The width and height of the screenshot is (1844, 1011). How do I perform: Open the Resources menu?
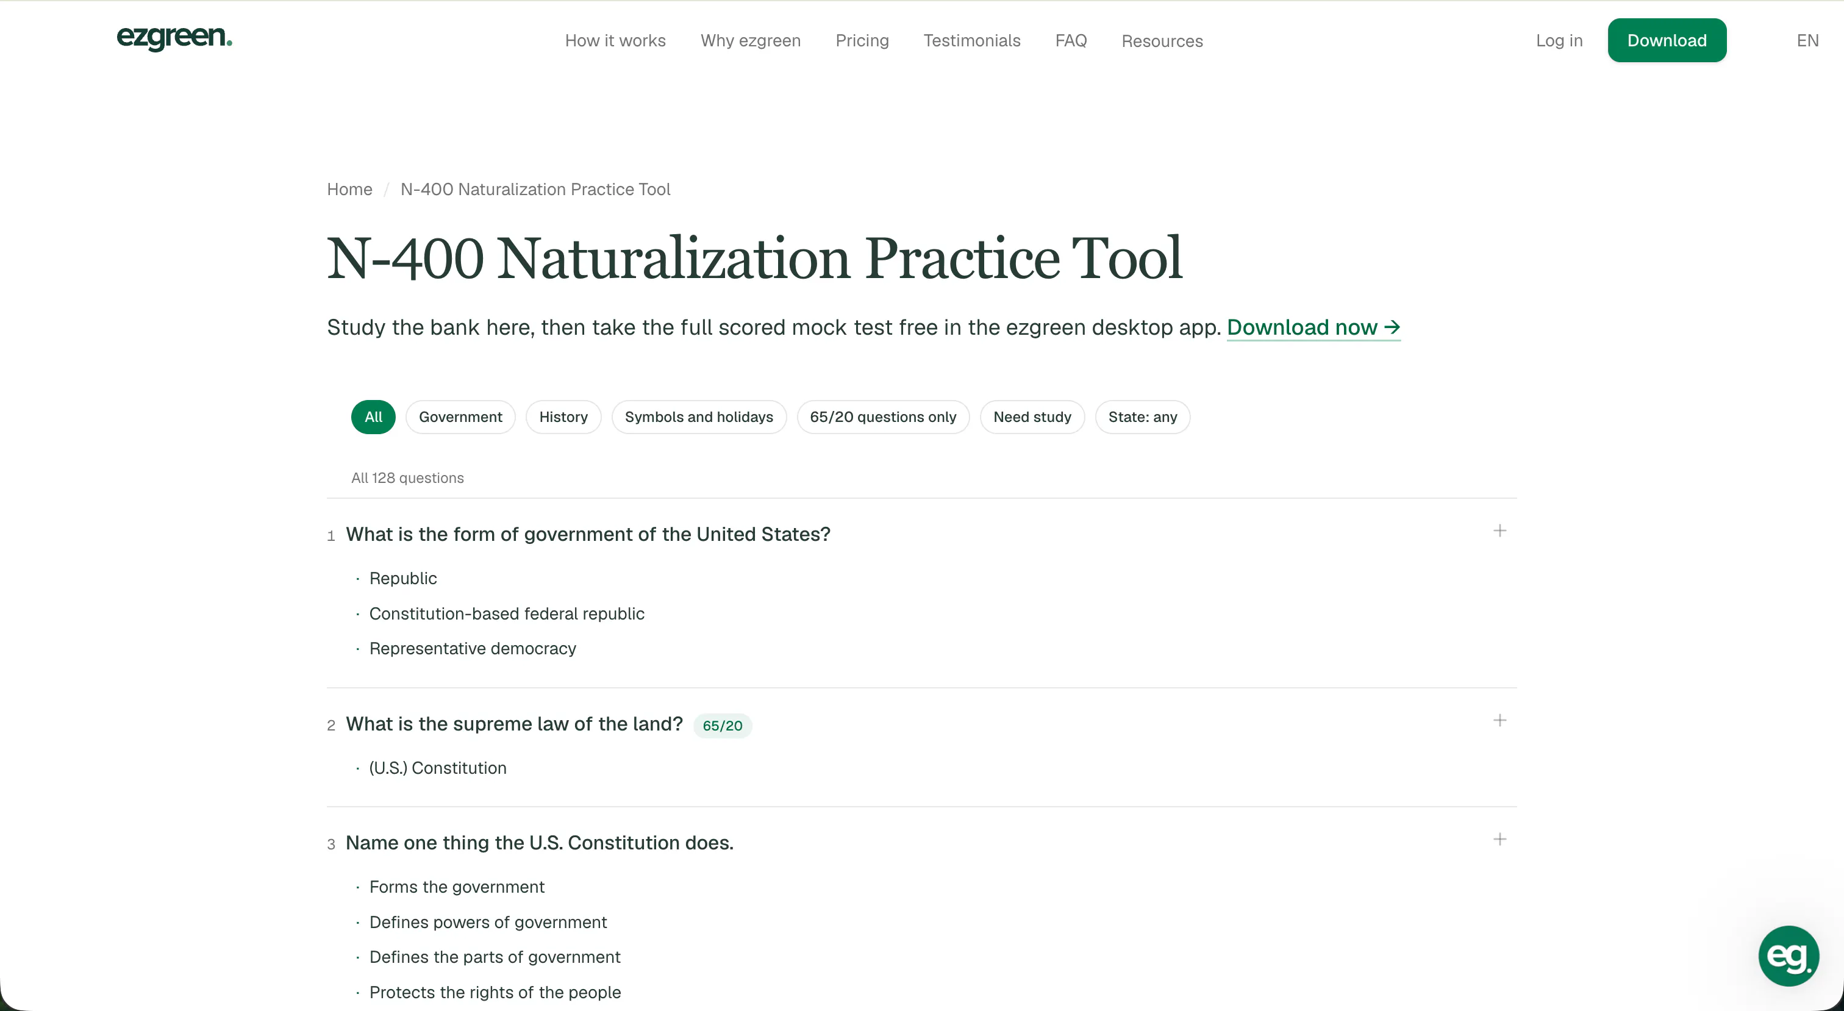point(1162,41)
